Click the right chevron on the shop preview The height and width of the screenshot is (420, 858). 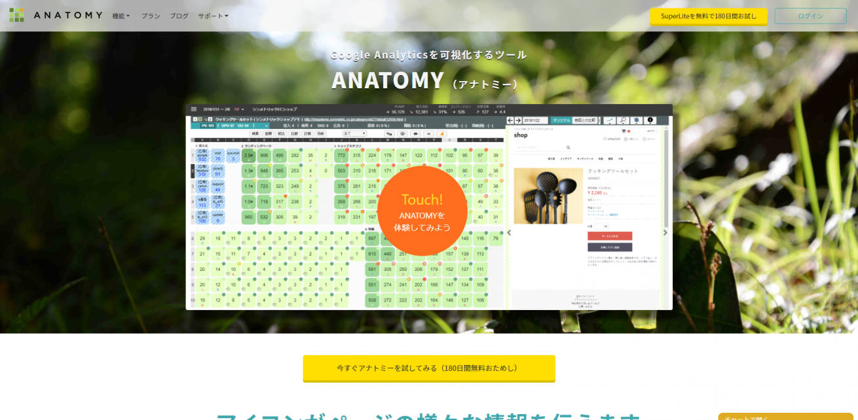[x=665, y=232]
